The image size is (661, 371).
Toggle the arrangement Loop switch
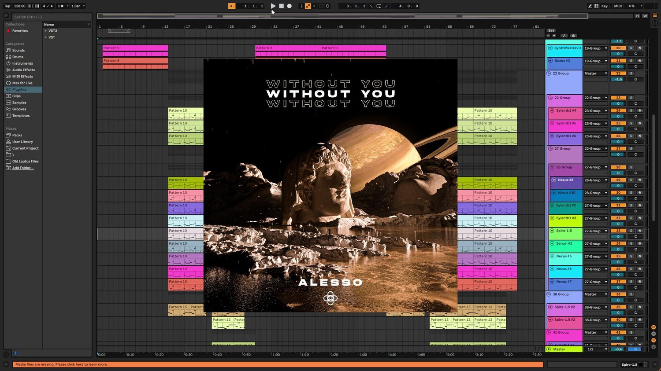[379, 6]
